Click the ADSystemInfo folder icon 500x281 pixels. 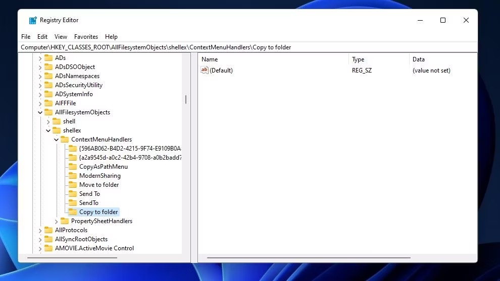pos(48,94)
